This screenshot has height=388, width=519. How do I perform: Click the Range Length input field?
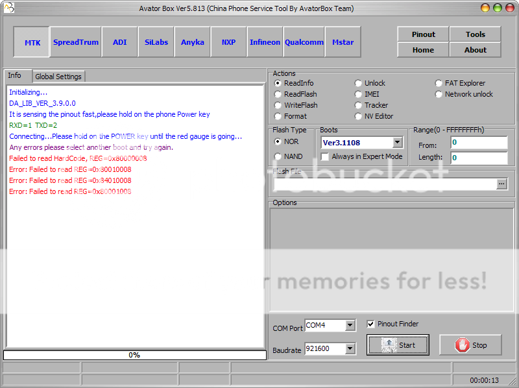click(x=479, y=158)
